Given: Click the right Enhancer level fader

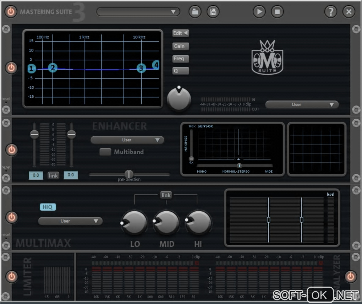Looking at the screenshot, I should coord(71,134).
